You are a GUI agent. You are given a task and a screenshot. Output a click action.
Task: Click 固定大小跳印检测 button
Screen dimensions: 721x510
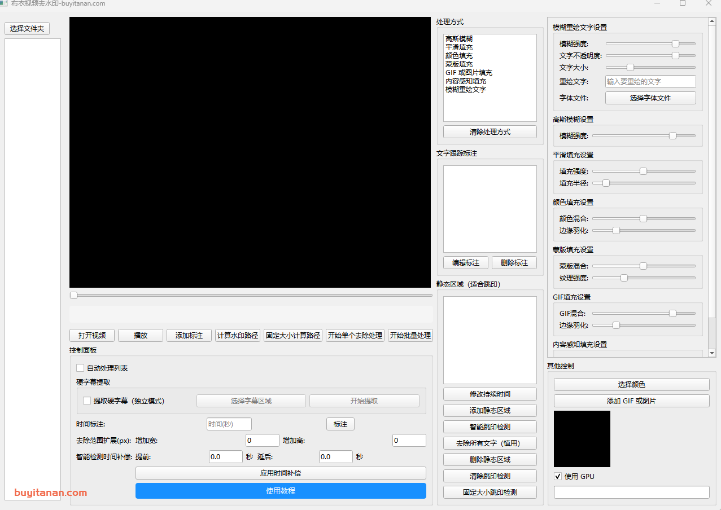pos(490,492)
